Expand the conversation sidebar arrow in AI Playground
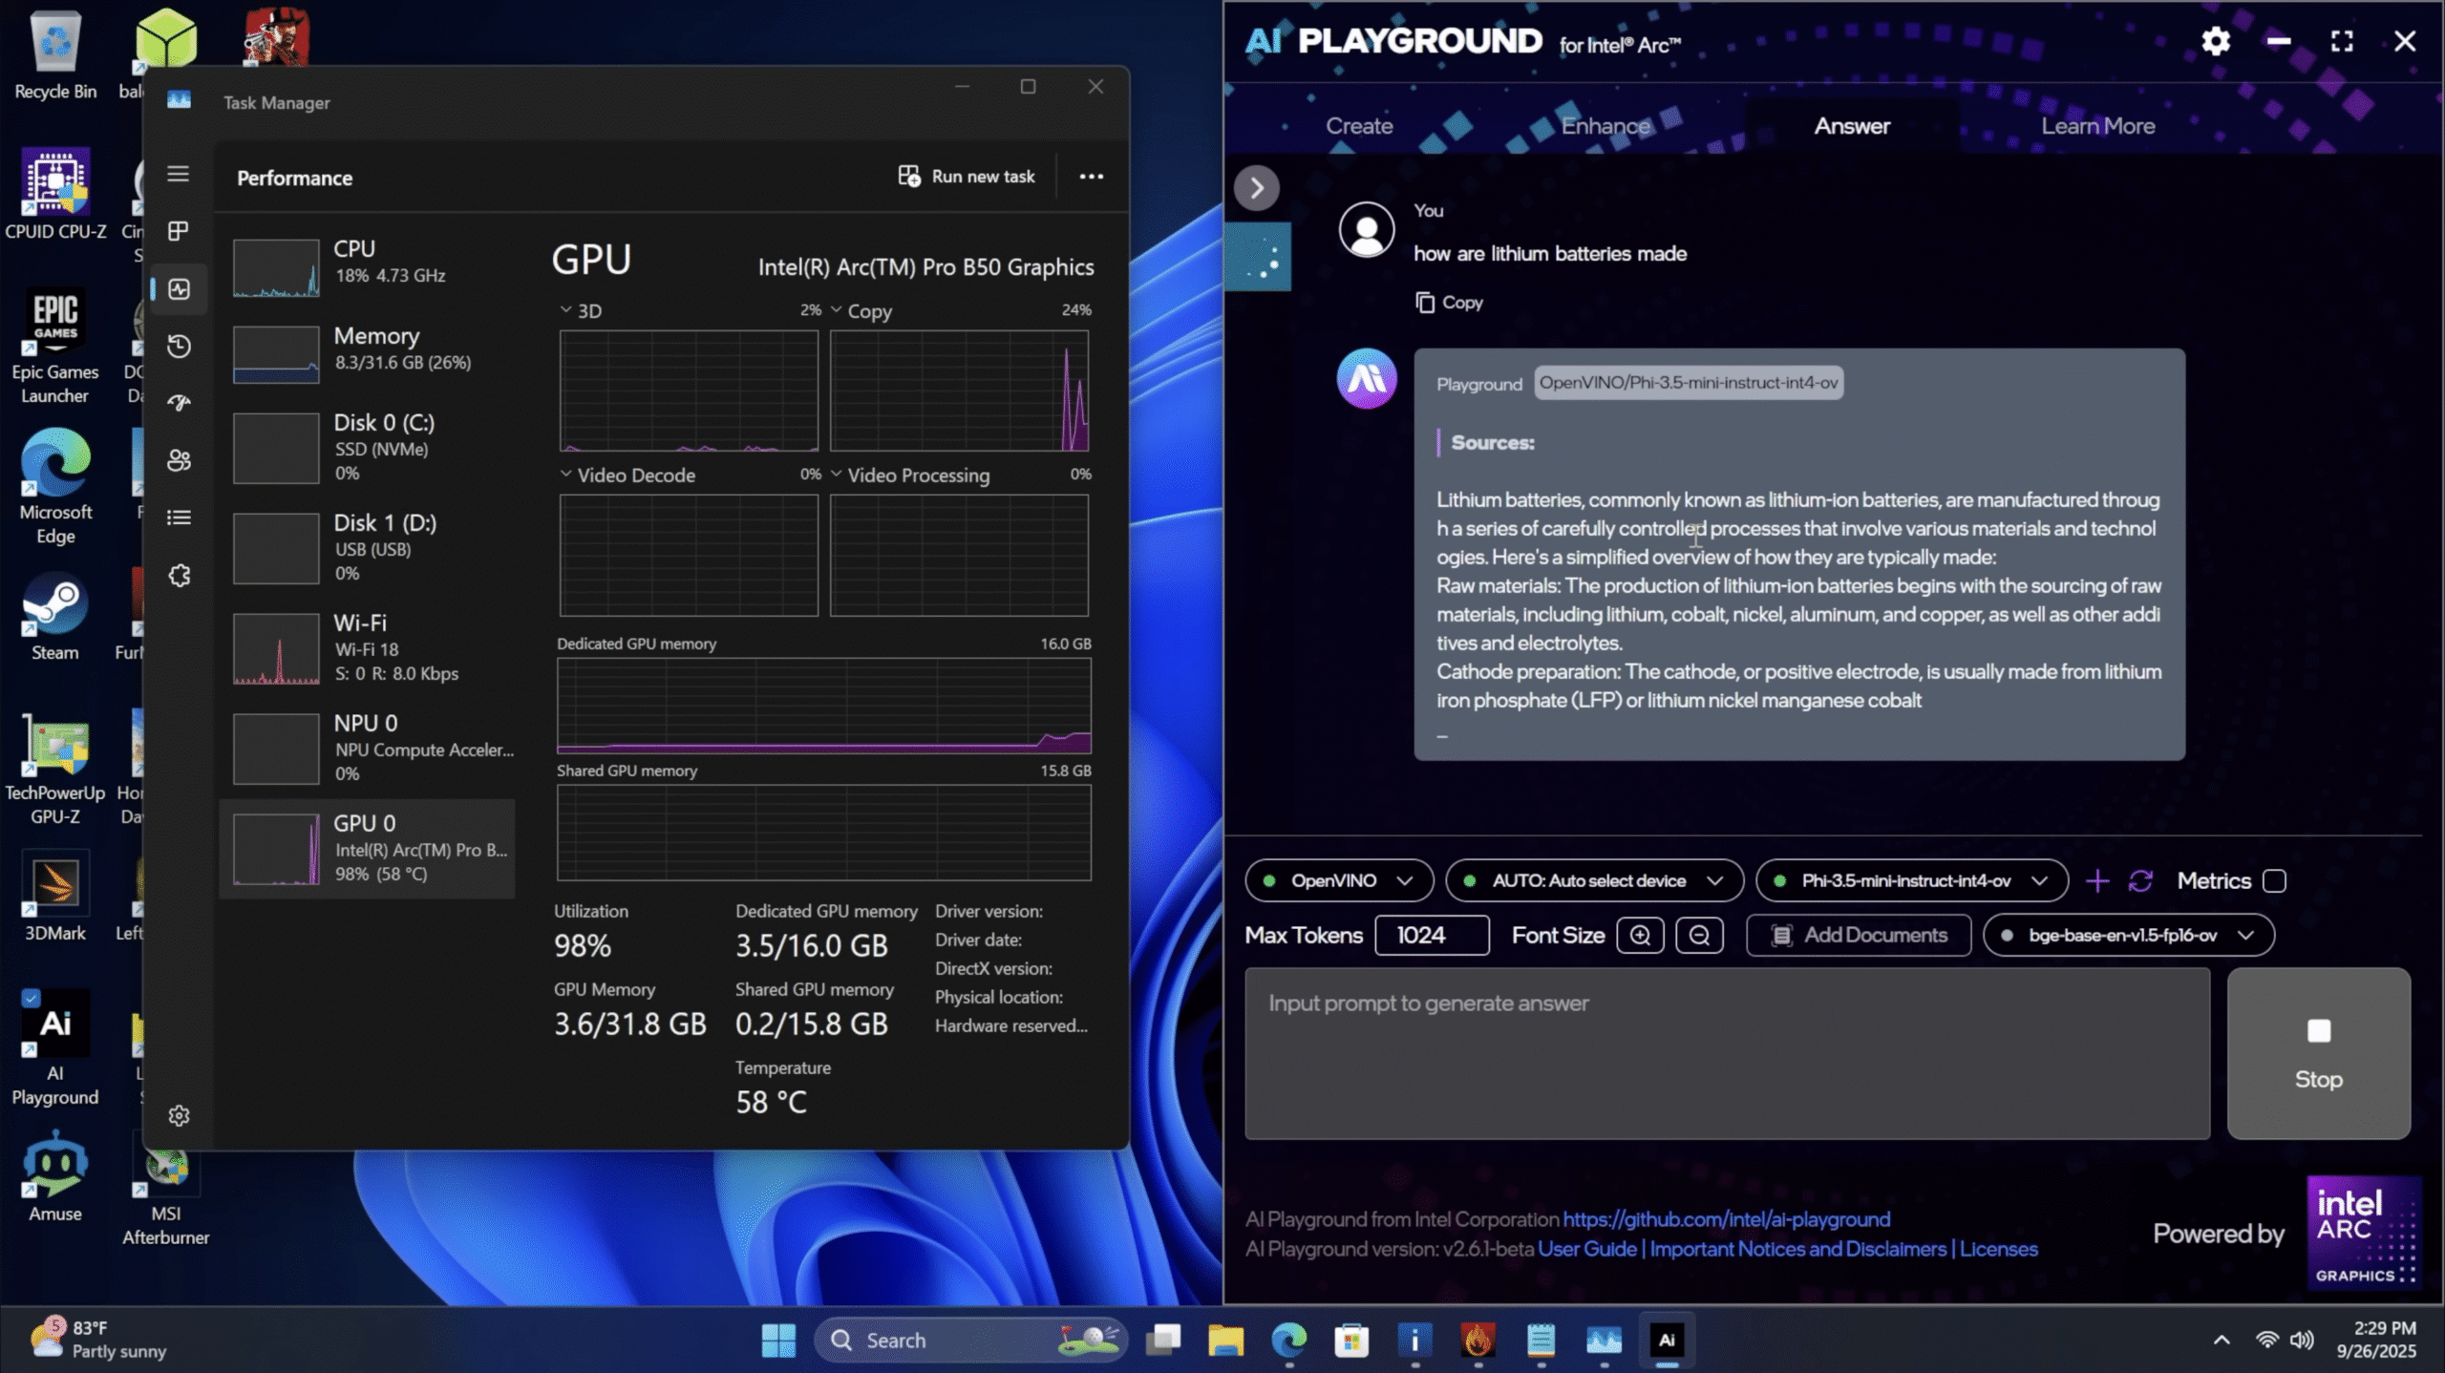Viewport: 2445px width, 1373px height. point(1256,188)
